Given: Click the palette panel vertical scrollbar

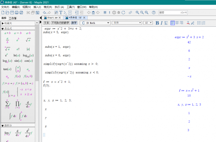Looking at the screenshot, I should click(37, 53).
